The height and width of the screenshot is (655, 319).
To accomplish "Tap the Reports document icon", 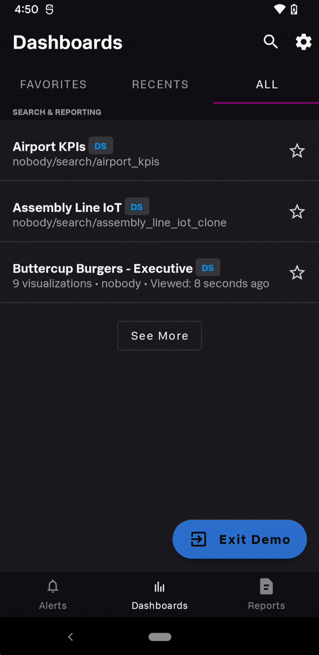I will pyautogui.click(x=266, y=586).
